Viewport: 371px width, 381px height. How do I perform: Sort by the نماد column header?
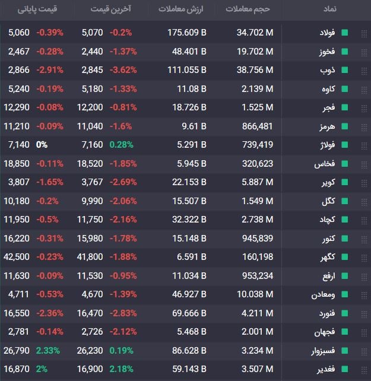[329, 9]
